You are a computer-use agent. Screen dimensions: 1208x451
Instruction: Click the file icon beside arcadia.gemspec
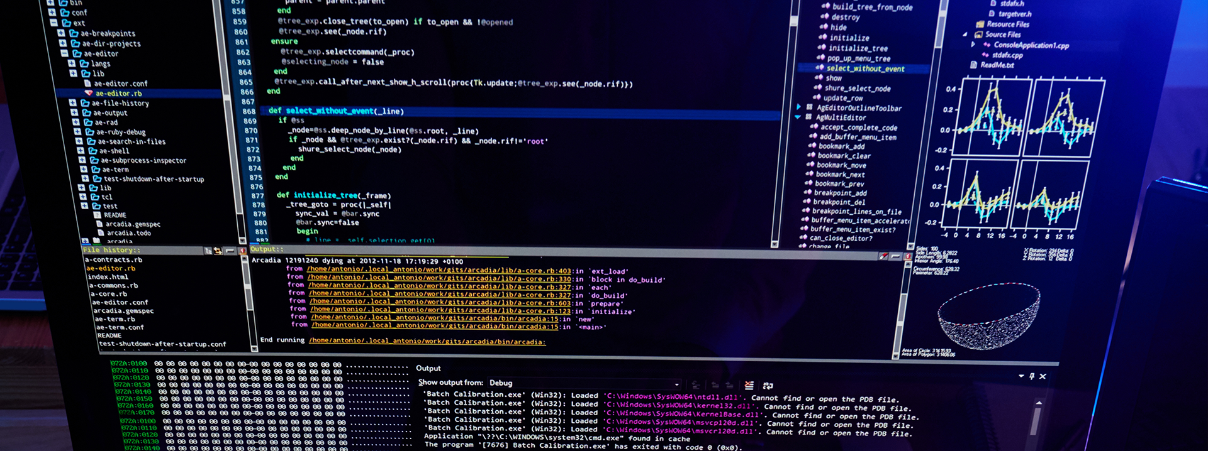(99, 224)
